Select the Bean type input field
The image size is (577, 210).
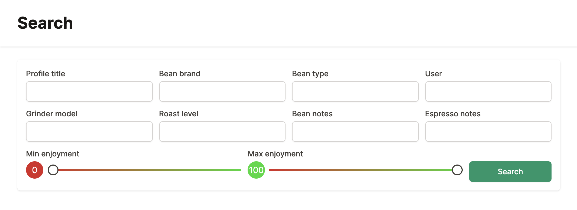pos(355,91)
